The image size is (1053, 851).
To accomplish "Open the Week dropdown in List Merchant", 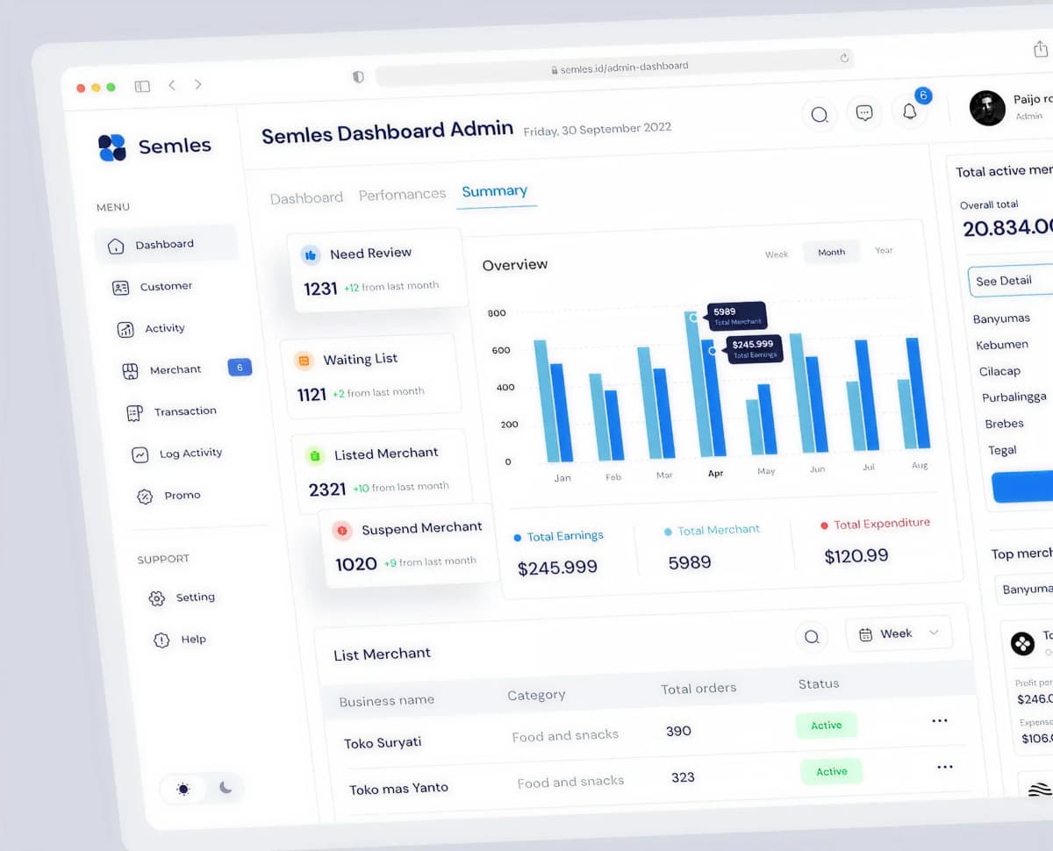I will point(898,633).
